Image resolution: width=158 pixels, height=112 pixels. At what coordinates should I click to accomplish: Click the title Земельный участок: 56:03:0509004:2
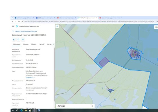click(x=29, y=35)
